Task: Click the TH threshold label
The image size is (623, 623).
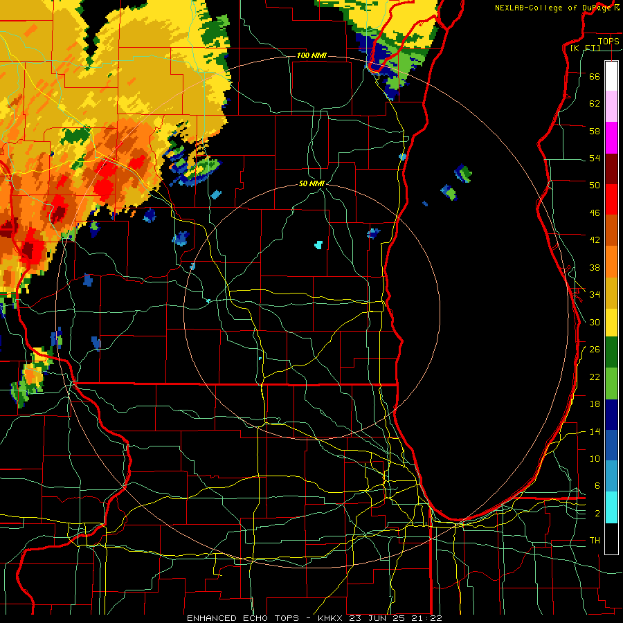Action: point(595,541)
